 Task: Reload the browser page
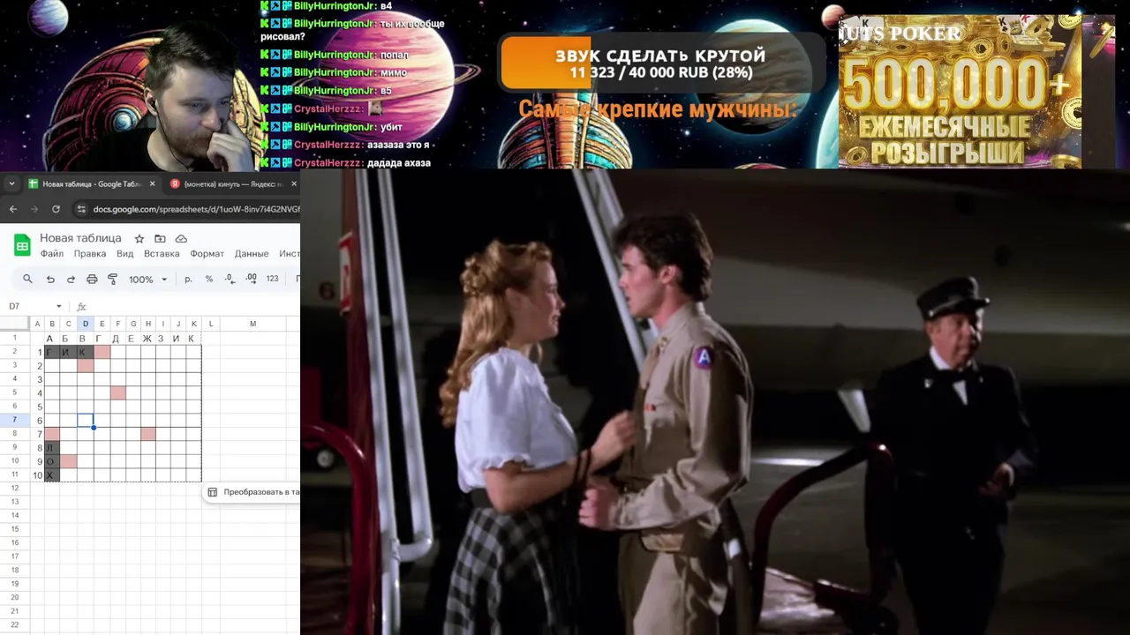pos(56,209)
